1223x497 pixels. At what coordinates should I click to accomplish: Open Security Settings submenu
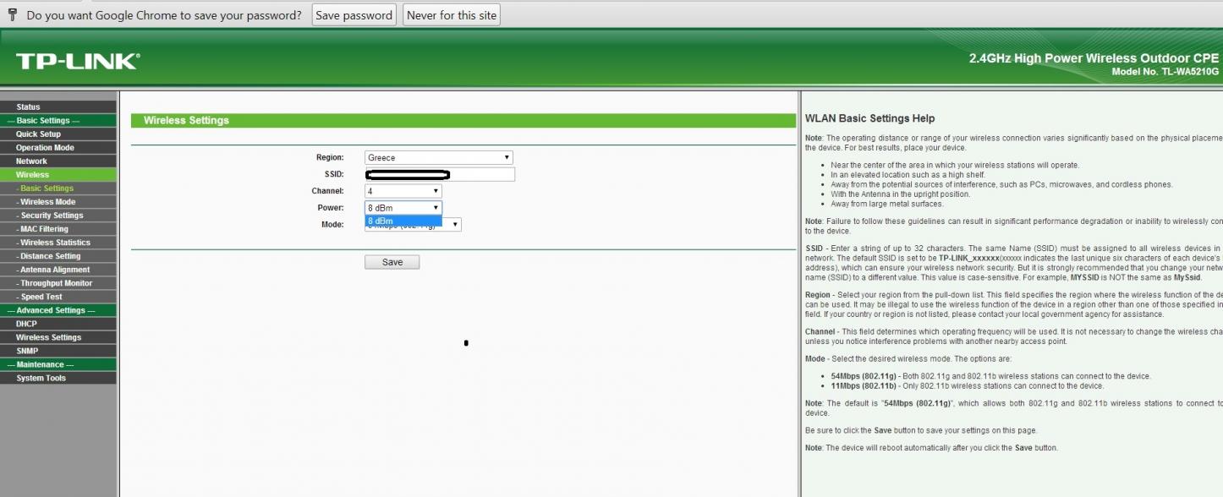coord(52,216)
